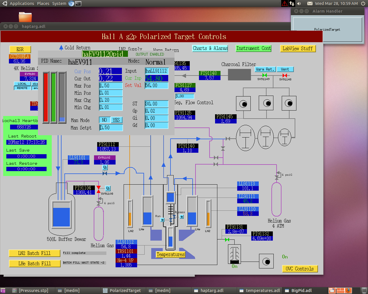Switch to PolarizedTarget taskbar window

point(122,291)
